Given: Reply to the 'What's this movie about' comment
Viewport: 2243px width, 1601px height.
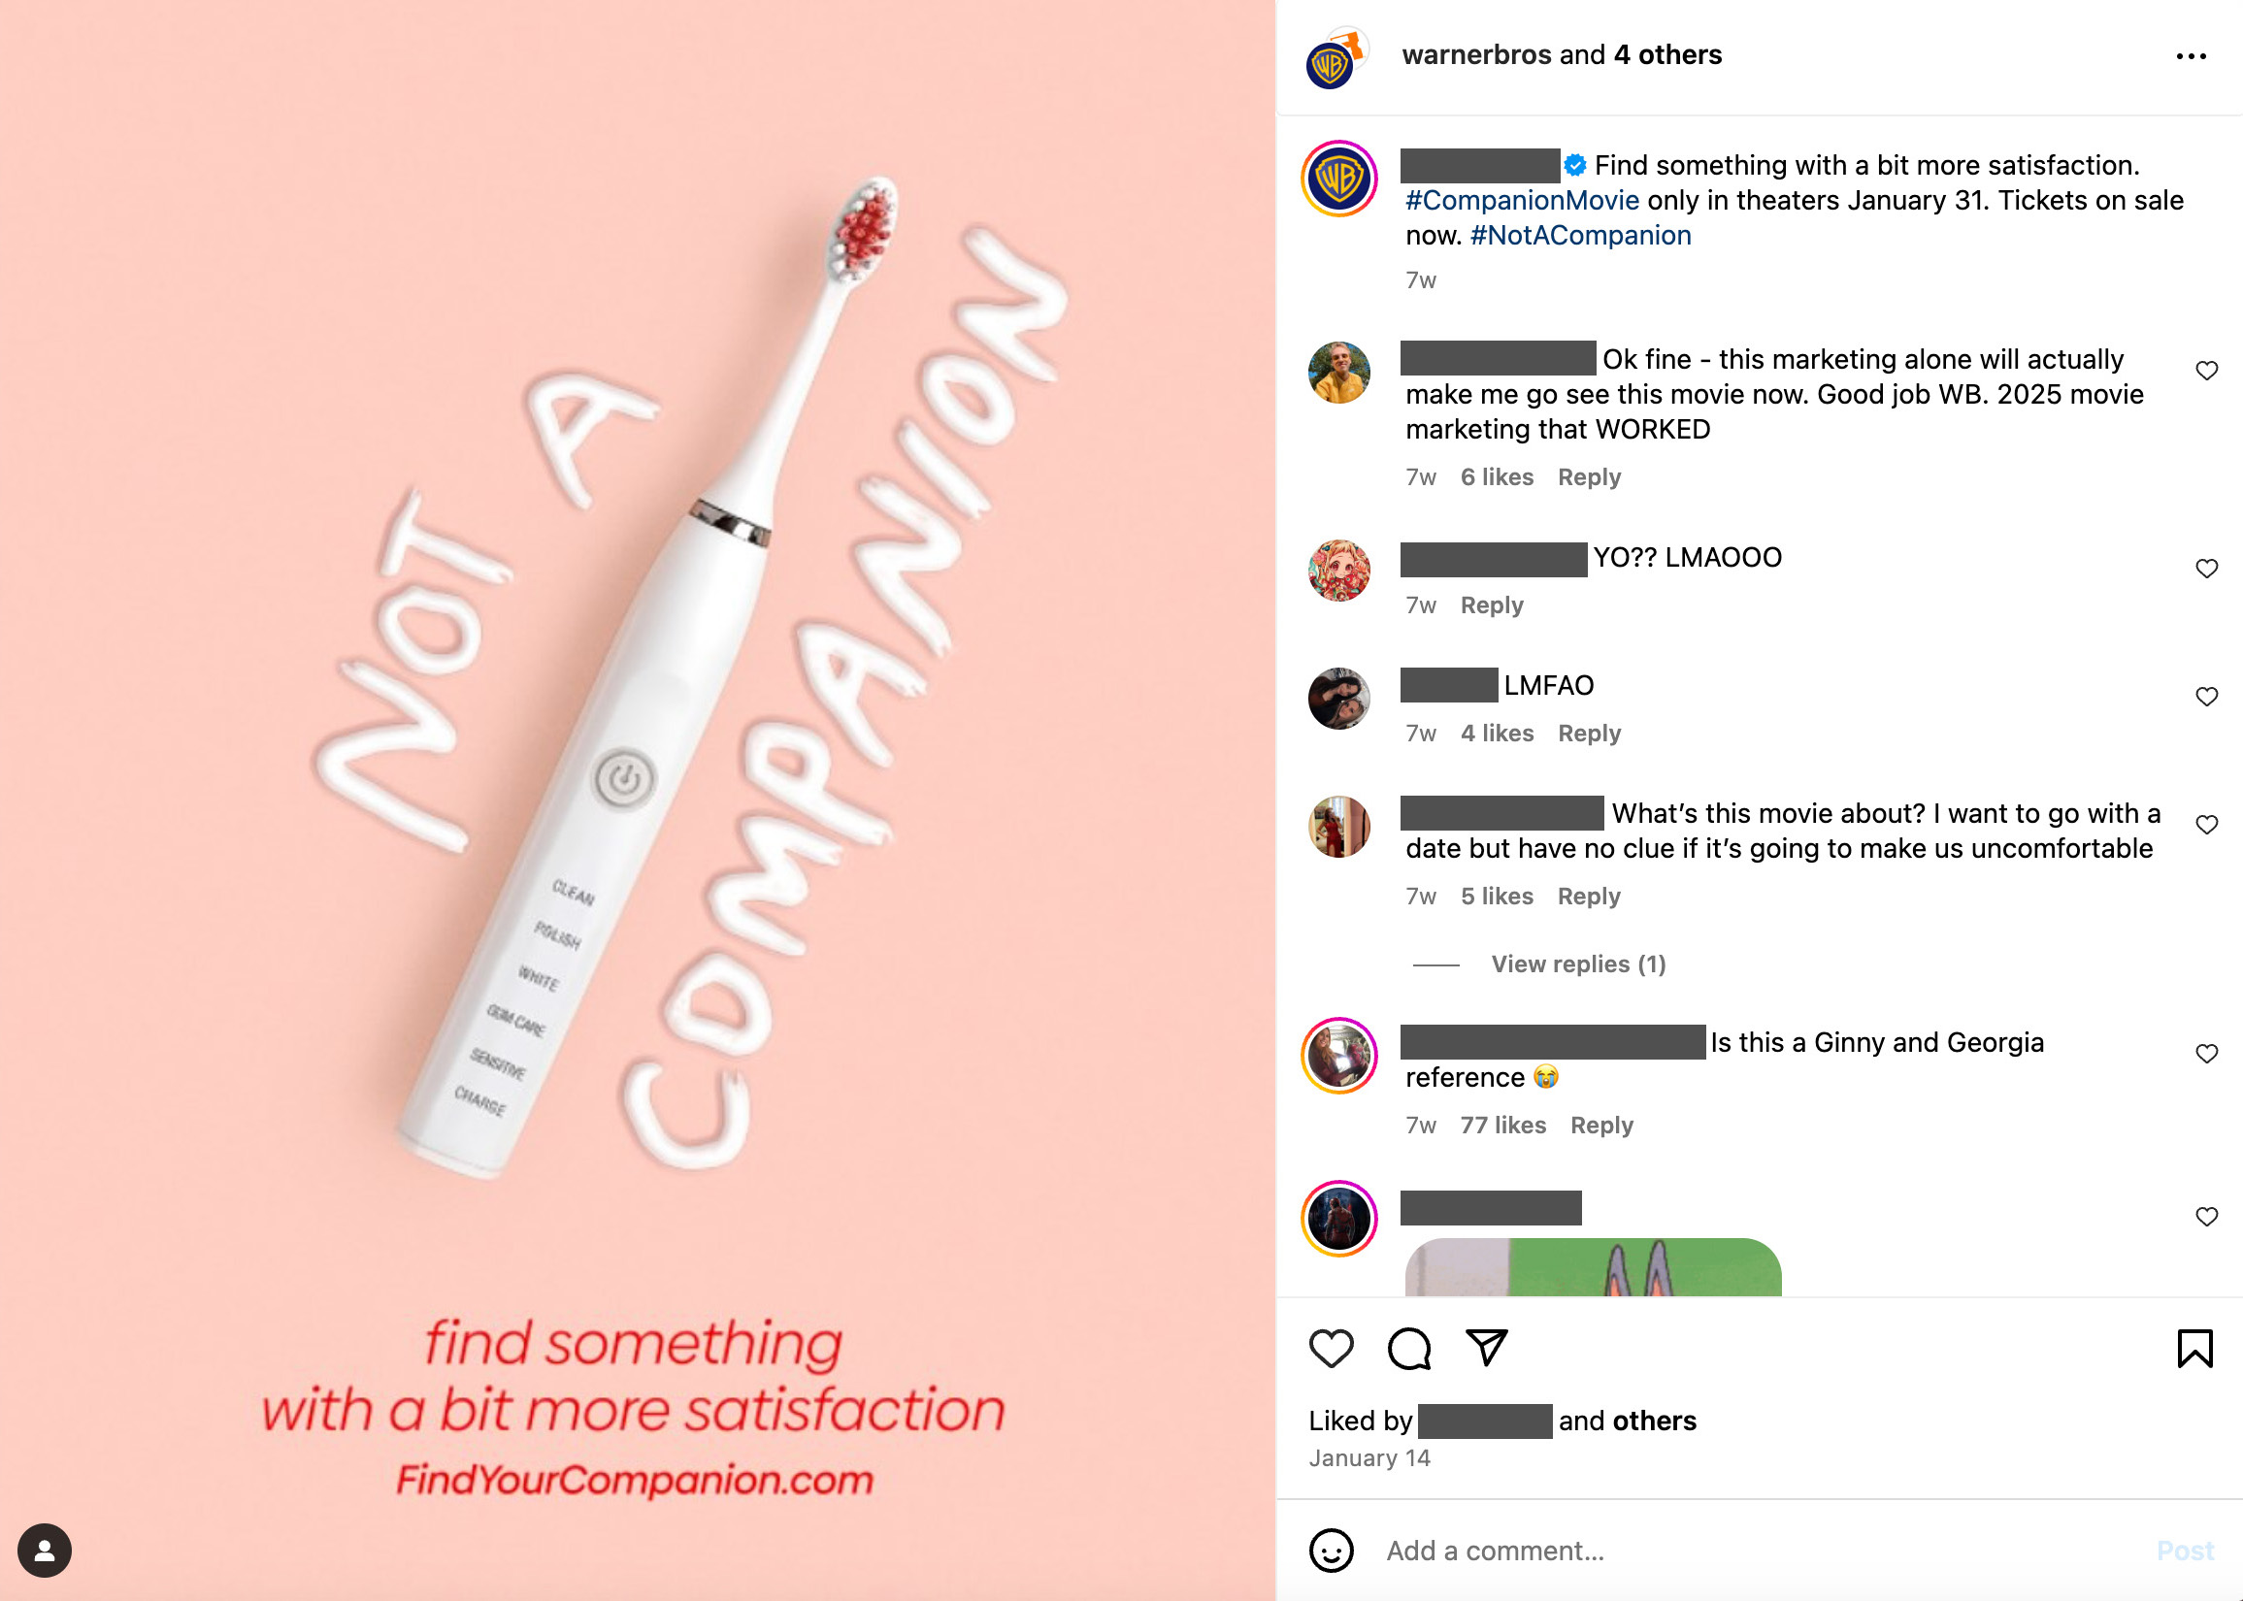Looking at the screenshot, I should point(1588,897).
